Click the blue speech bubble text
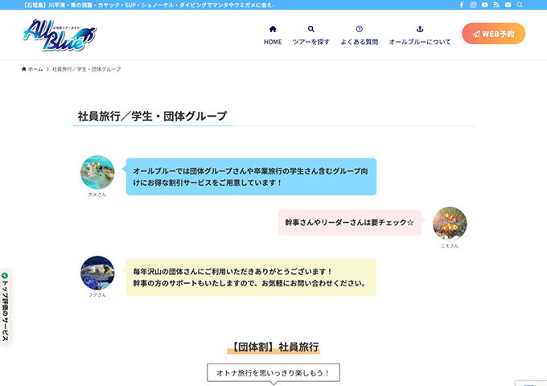 pyautogui.click(x=251, y=177)
